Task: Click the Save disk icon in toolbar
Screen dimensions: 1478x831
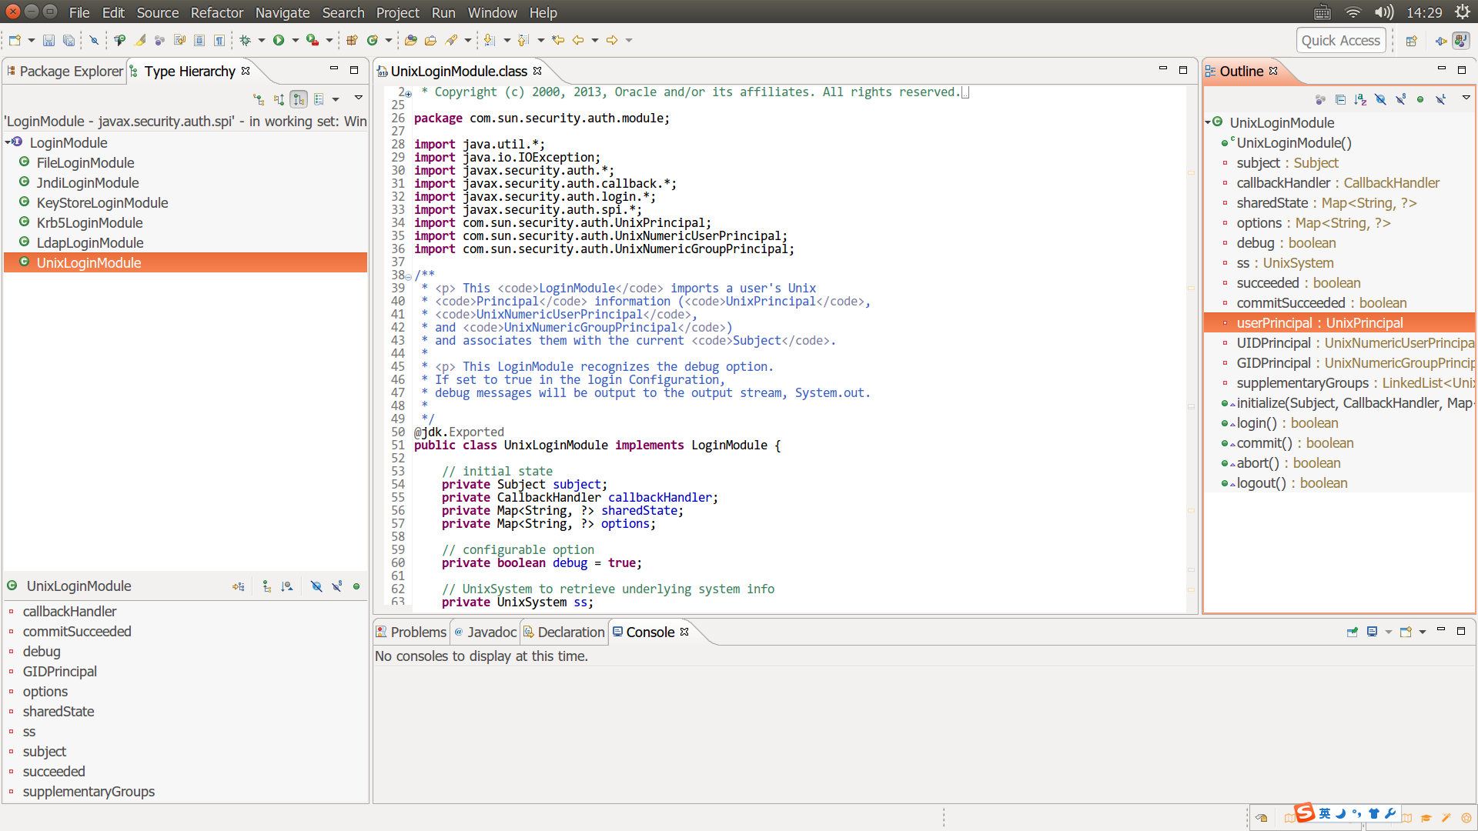Action: (48, 40)
